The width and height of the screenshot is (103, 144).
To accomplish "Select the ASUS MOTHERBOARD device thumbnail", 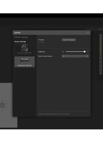I will coord(25,49).
